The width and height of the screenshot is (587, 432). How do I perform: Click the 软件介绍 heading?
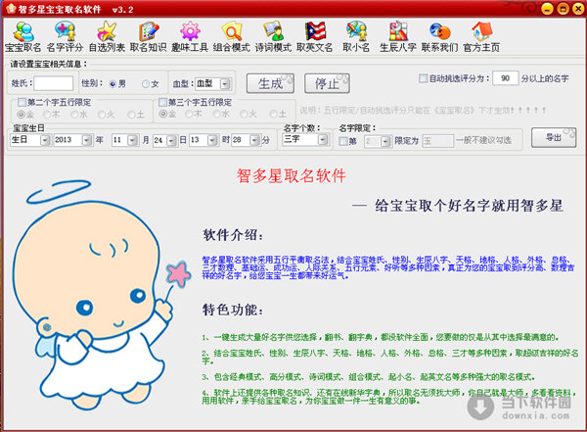(233, 235)
